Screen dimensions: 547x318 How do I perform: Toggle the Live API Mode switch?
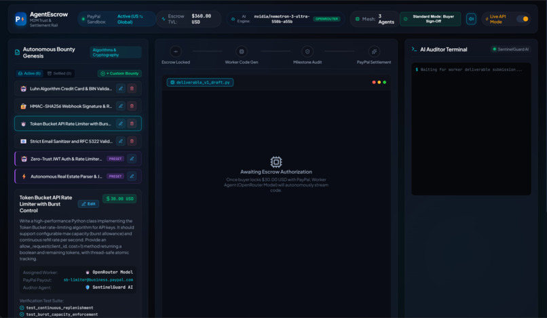pyautogui.click(x=523, y=19)
